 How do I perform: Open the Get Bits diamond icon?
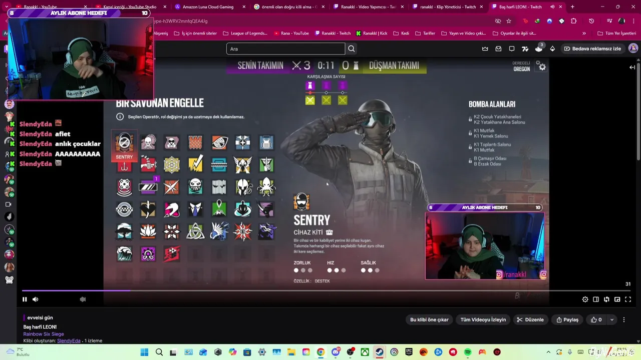point(552,48)
